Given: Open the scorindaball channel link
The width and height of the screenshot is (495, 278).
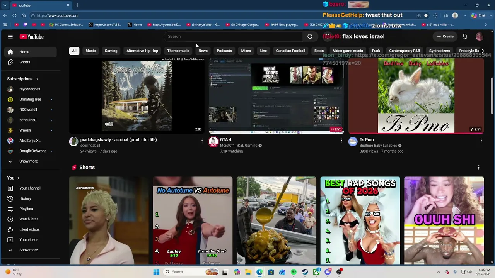Looking at the screenshot, I should click(x=90, y=146).
